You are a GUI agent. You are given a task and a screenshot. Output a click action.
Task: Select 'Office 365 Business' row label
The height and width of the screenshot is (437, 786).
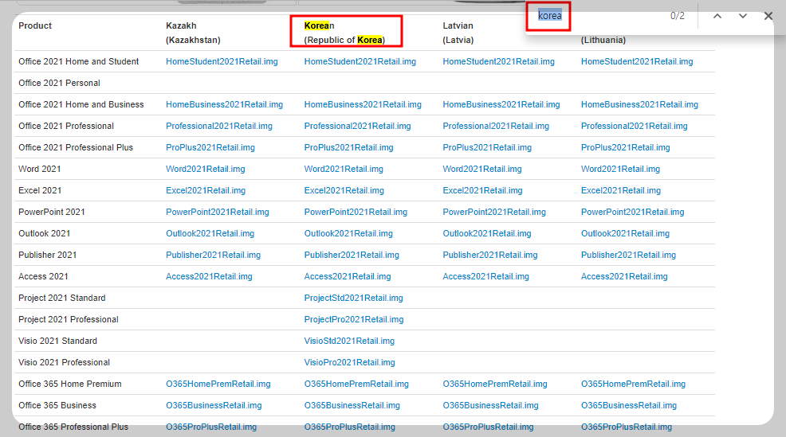tap(57, 406)
